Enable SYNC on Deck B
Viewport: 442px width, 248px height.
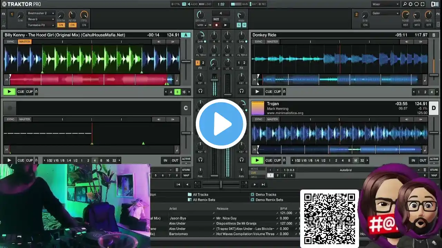pos(258,42)
